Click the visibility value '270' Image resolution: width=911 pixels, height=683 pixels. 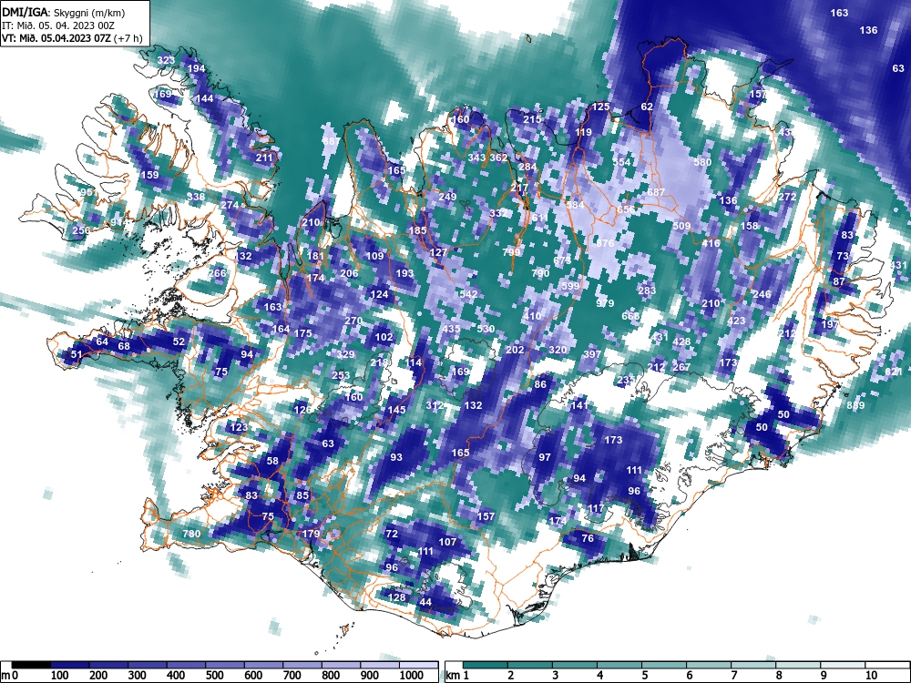point(353,321)
